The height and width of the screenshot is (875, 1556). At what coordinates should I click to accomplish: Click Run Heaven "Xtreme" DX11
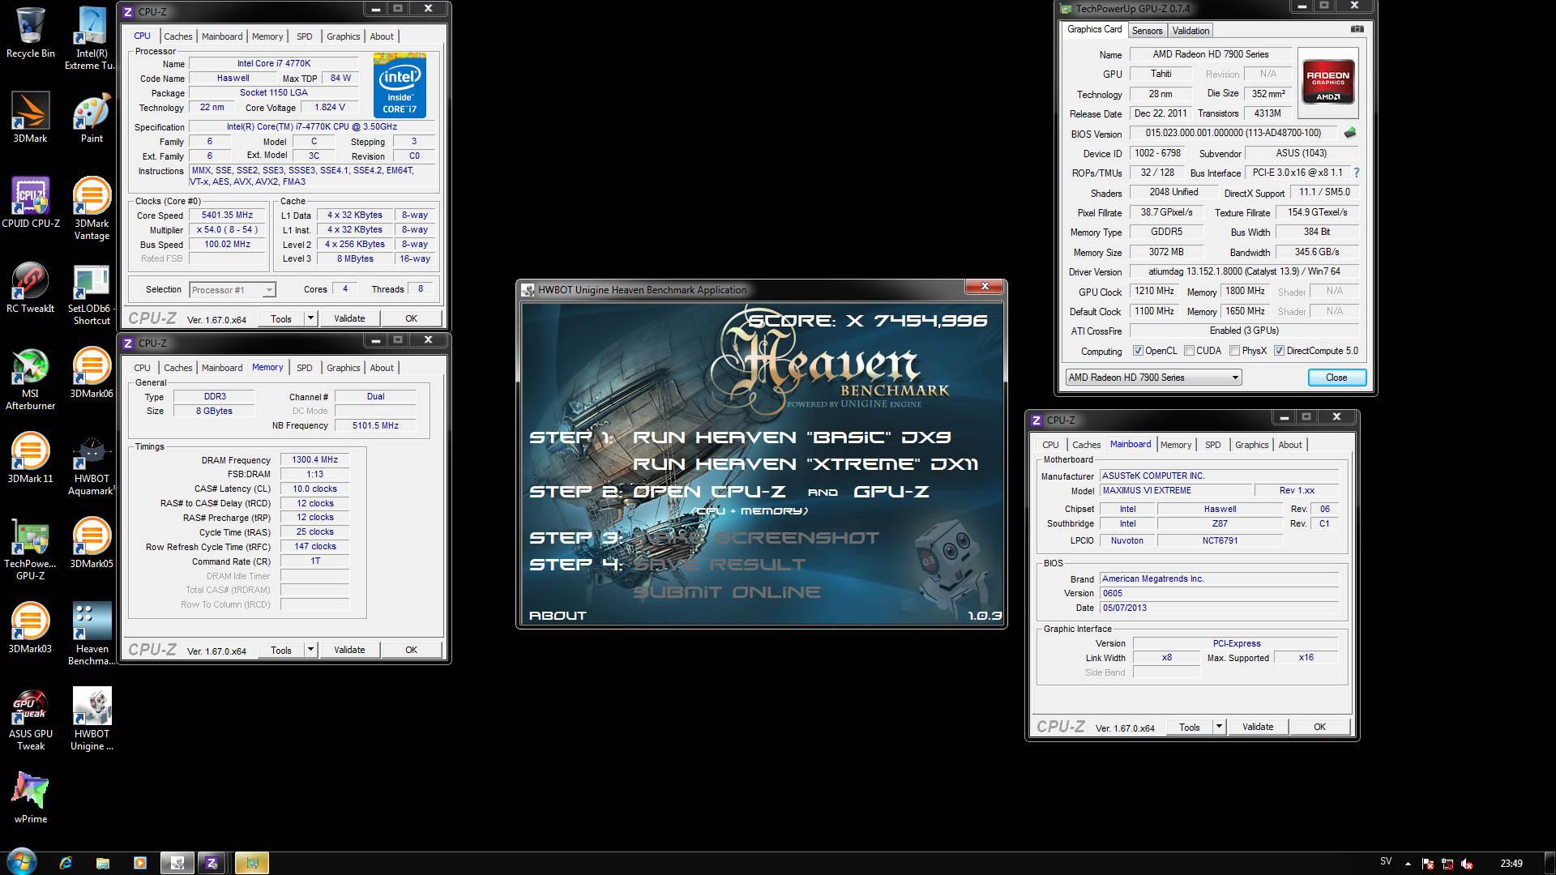[x=806, y=464]
